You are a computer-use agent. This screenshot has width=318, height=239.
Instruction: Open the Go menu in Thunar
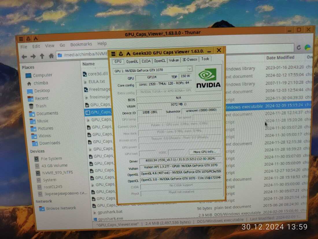coord(62,45)
